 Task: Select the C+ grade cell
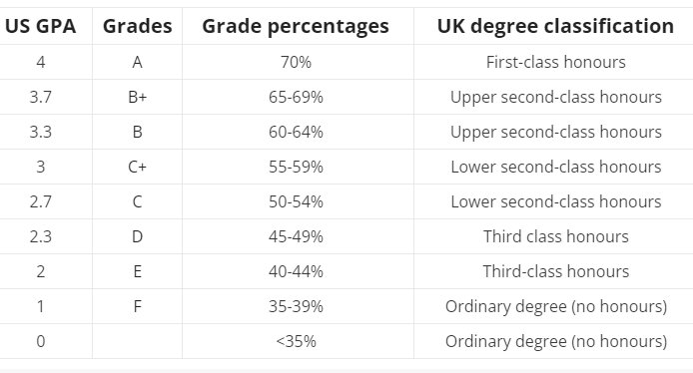[x=138, y=167]
